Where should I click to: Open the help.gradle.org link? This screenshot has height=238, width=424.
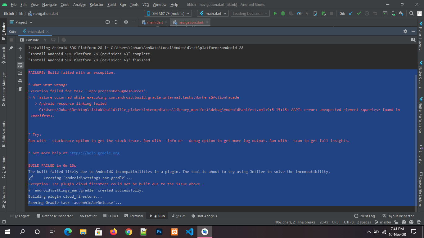coord(94,153)
